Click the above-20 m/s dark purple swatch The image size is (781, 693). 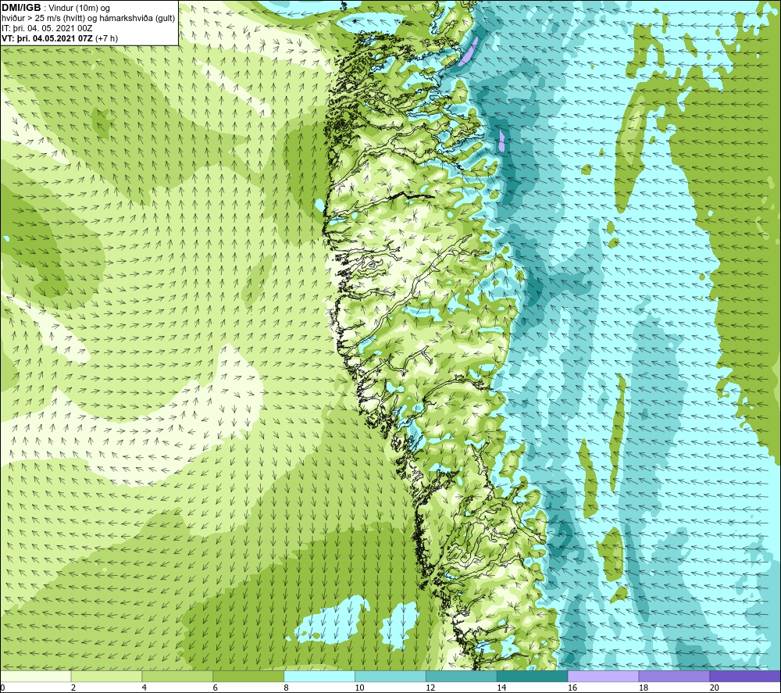(745, 676)
